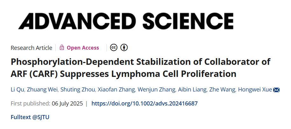The image size is (291, 129).
Task: Click the attribution person license icon
Action: pos(124,48)
